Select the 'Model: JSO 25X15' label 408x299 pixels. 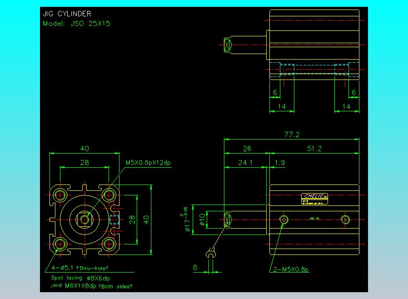tap(76, 24)
